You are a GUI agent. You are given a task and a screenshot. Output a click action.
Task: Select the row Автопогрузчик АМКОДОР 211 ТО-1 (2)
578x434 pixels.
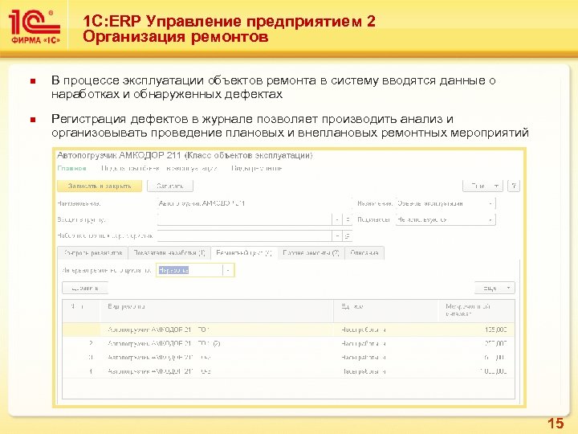(288, 344)
